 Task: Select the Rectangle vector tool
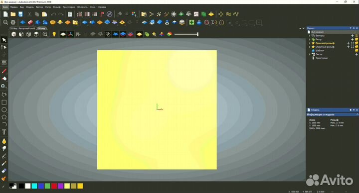coord(4,102)
